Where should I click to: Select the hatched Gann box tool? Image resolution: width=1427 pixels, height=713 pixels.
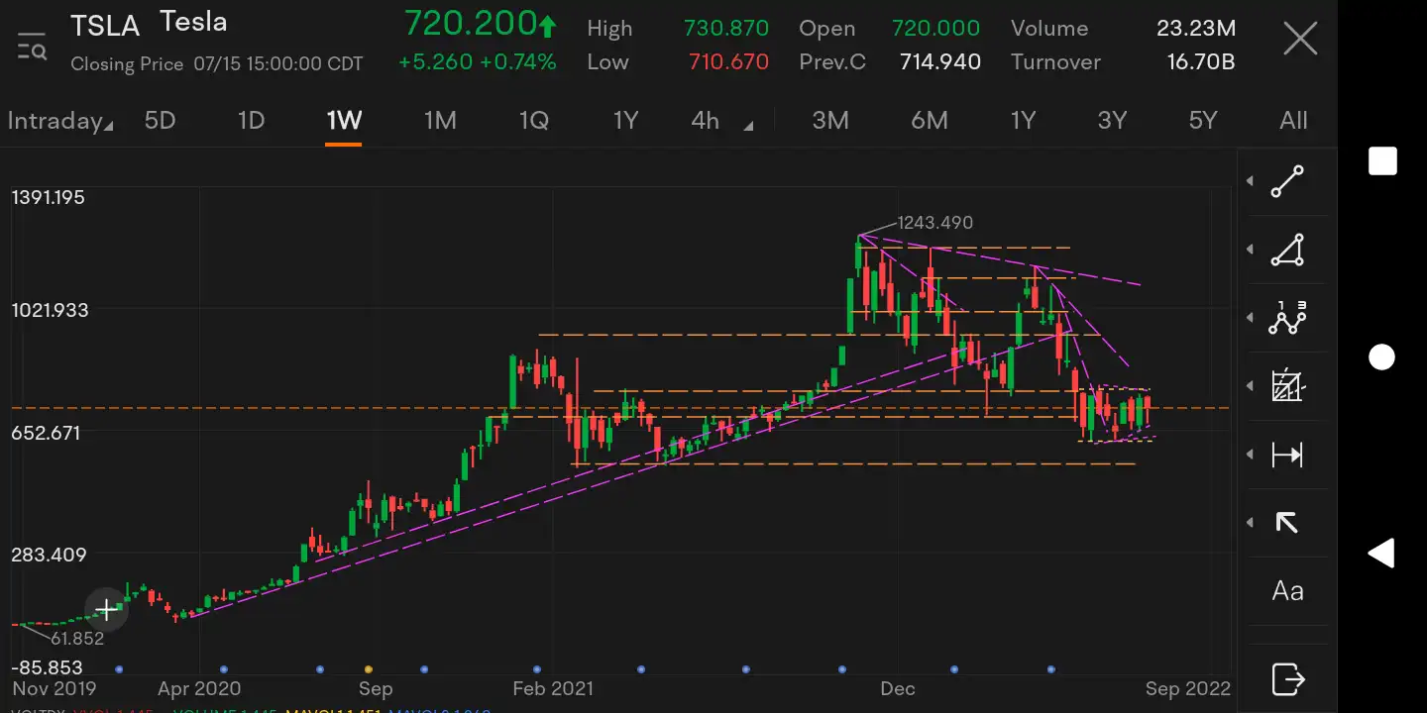1287,385
